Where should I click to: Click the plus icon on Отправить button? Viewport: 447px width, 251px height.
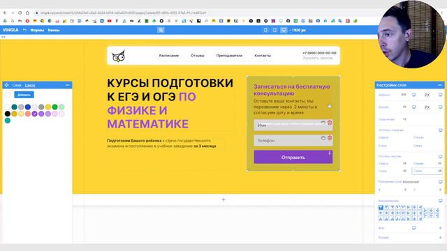[329, 153]
